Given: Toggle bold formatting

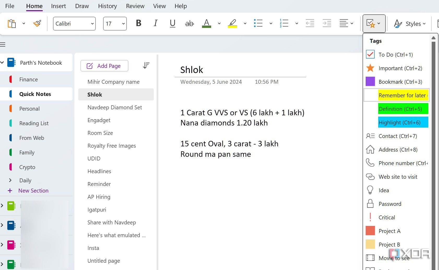Looking at the screenshot, I should (x=139, y=23).
